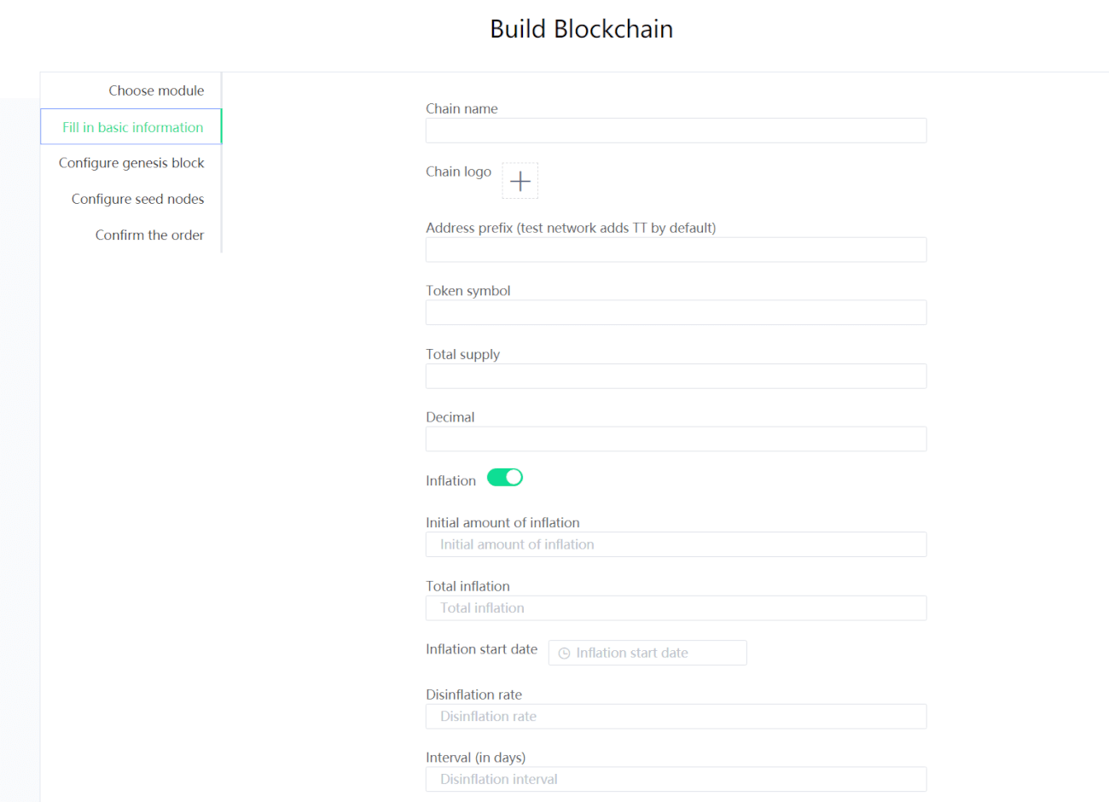The image size is (1109, 802).
Task: Focus the Chain name input field
Action: point(676,131)
